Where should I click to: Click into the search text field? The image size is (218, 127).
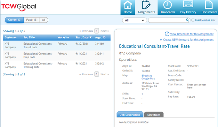pos(167,20)
